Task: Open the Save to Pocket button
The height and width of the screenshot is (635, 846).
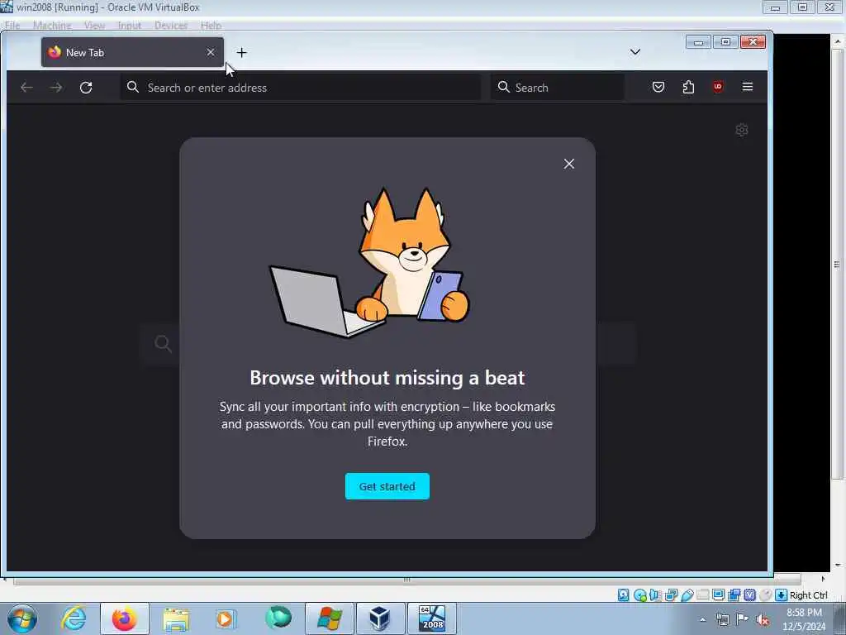Action: pyautogui.click(x=658, y=87)
